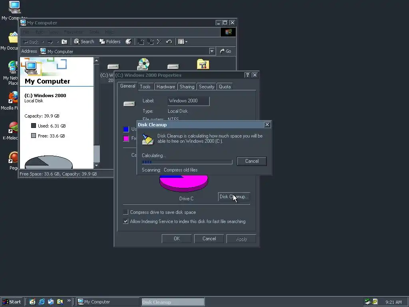Select the C: drive icon in My Computer
The image size is (409, 307).
[x=113, y=67]
